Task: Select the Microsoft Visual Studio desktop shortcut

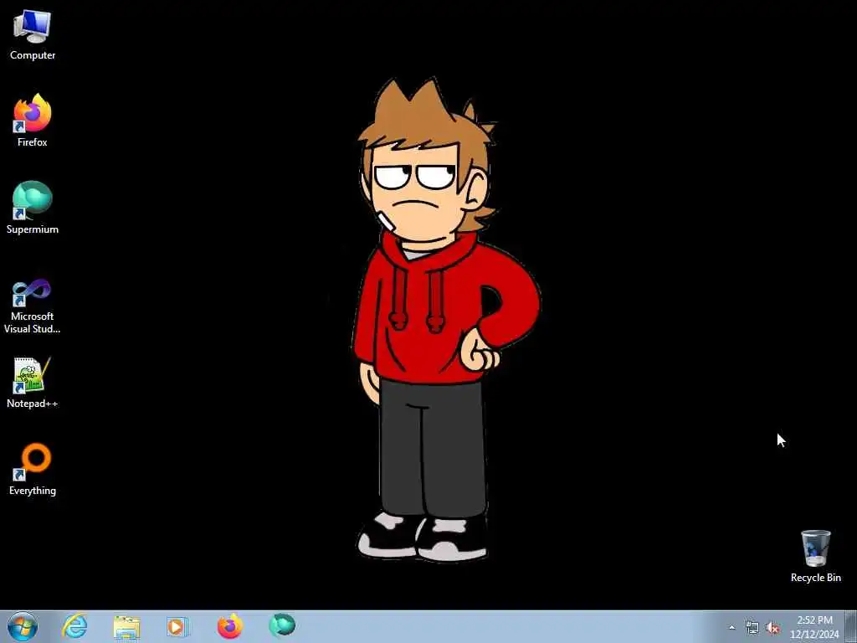Action: pos(33,306)
